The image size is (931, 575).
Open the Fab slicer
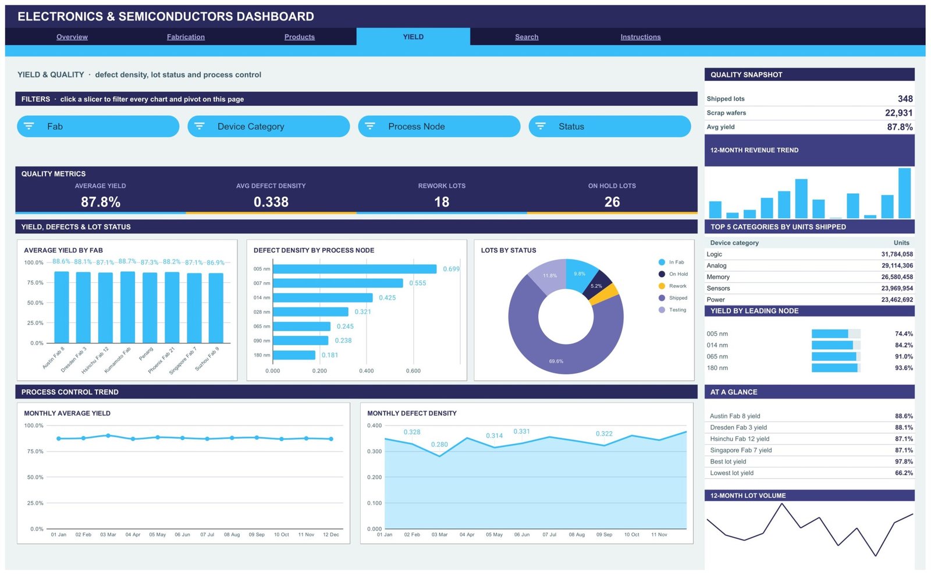pyautogui.click(x=98, y=126)
